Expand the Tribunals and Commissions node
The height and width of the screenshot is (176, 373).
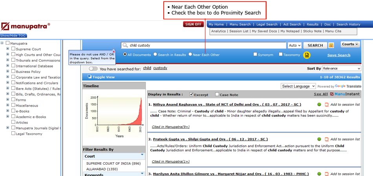(x=7, y=60)
